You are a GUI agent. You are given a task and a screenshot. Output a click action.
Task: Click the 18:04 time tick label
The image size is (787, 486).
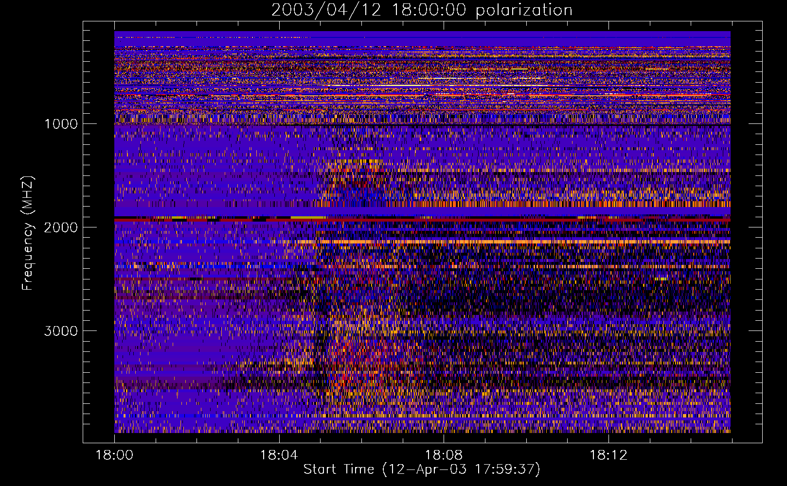tap(279, 455)
